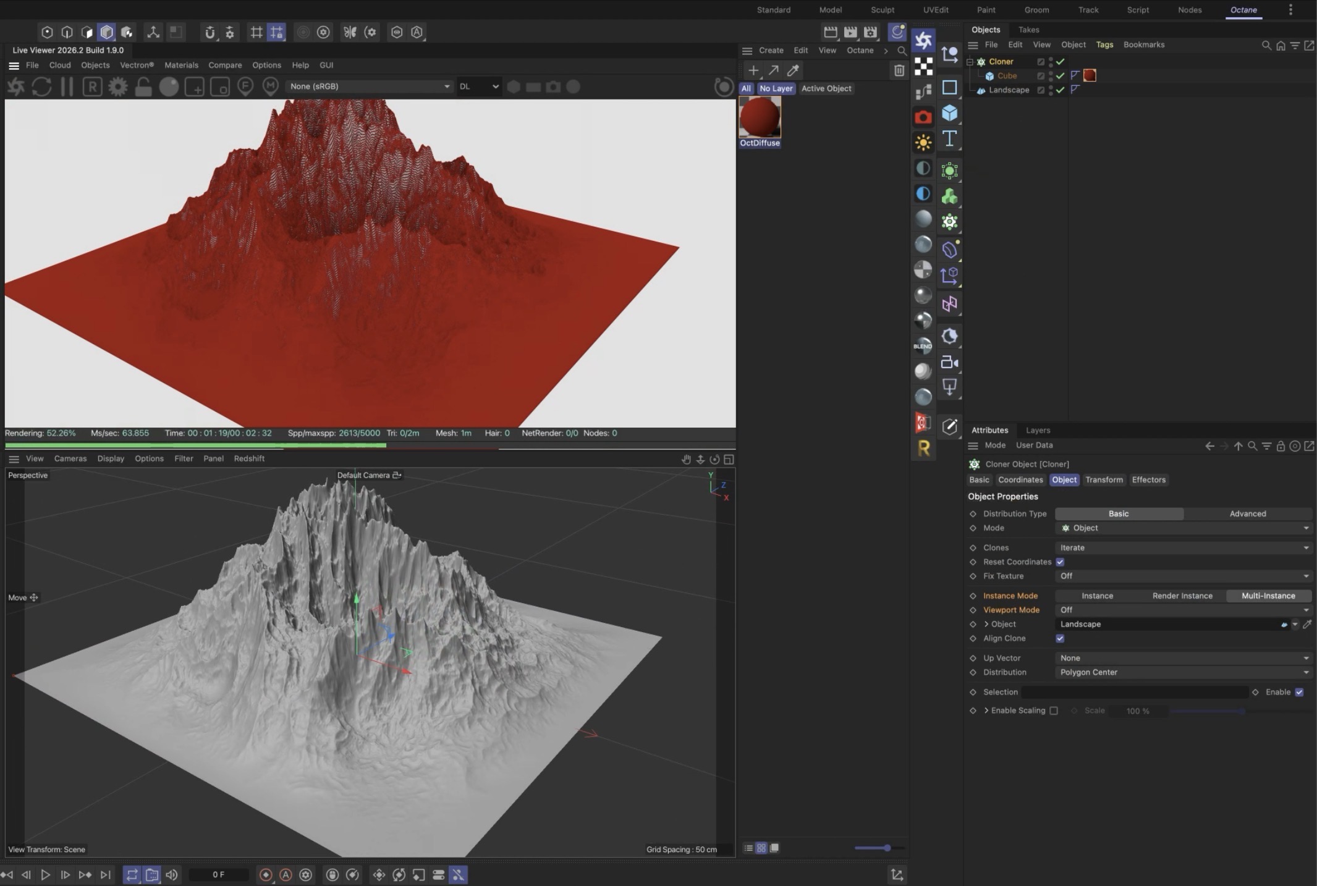Select the material picker M icon
1317x886 pixels.
(270, 86)
